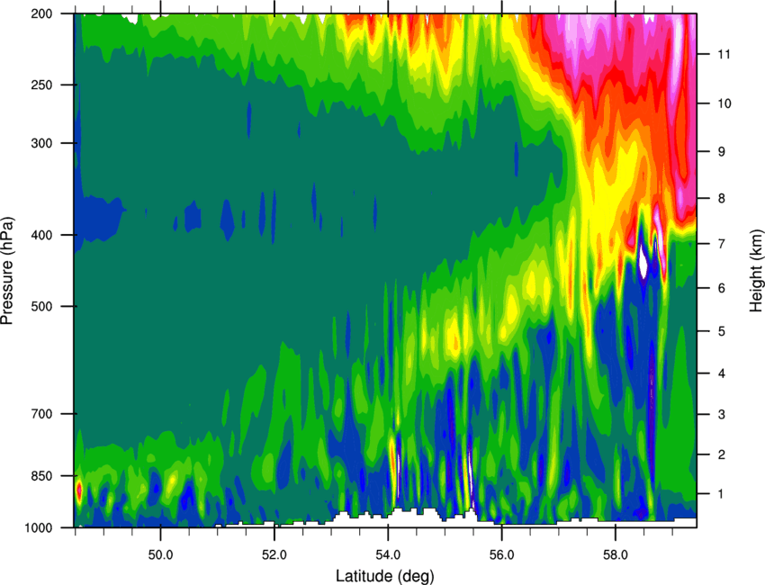Click the 6 km height label
Screen dimensions: 765x585
[x=722, y=288]
